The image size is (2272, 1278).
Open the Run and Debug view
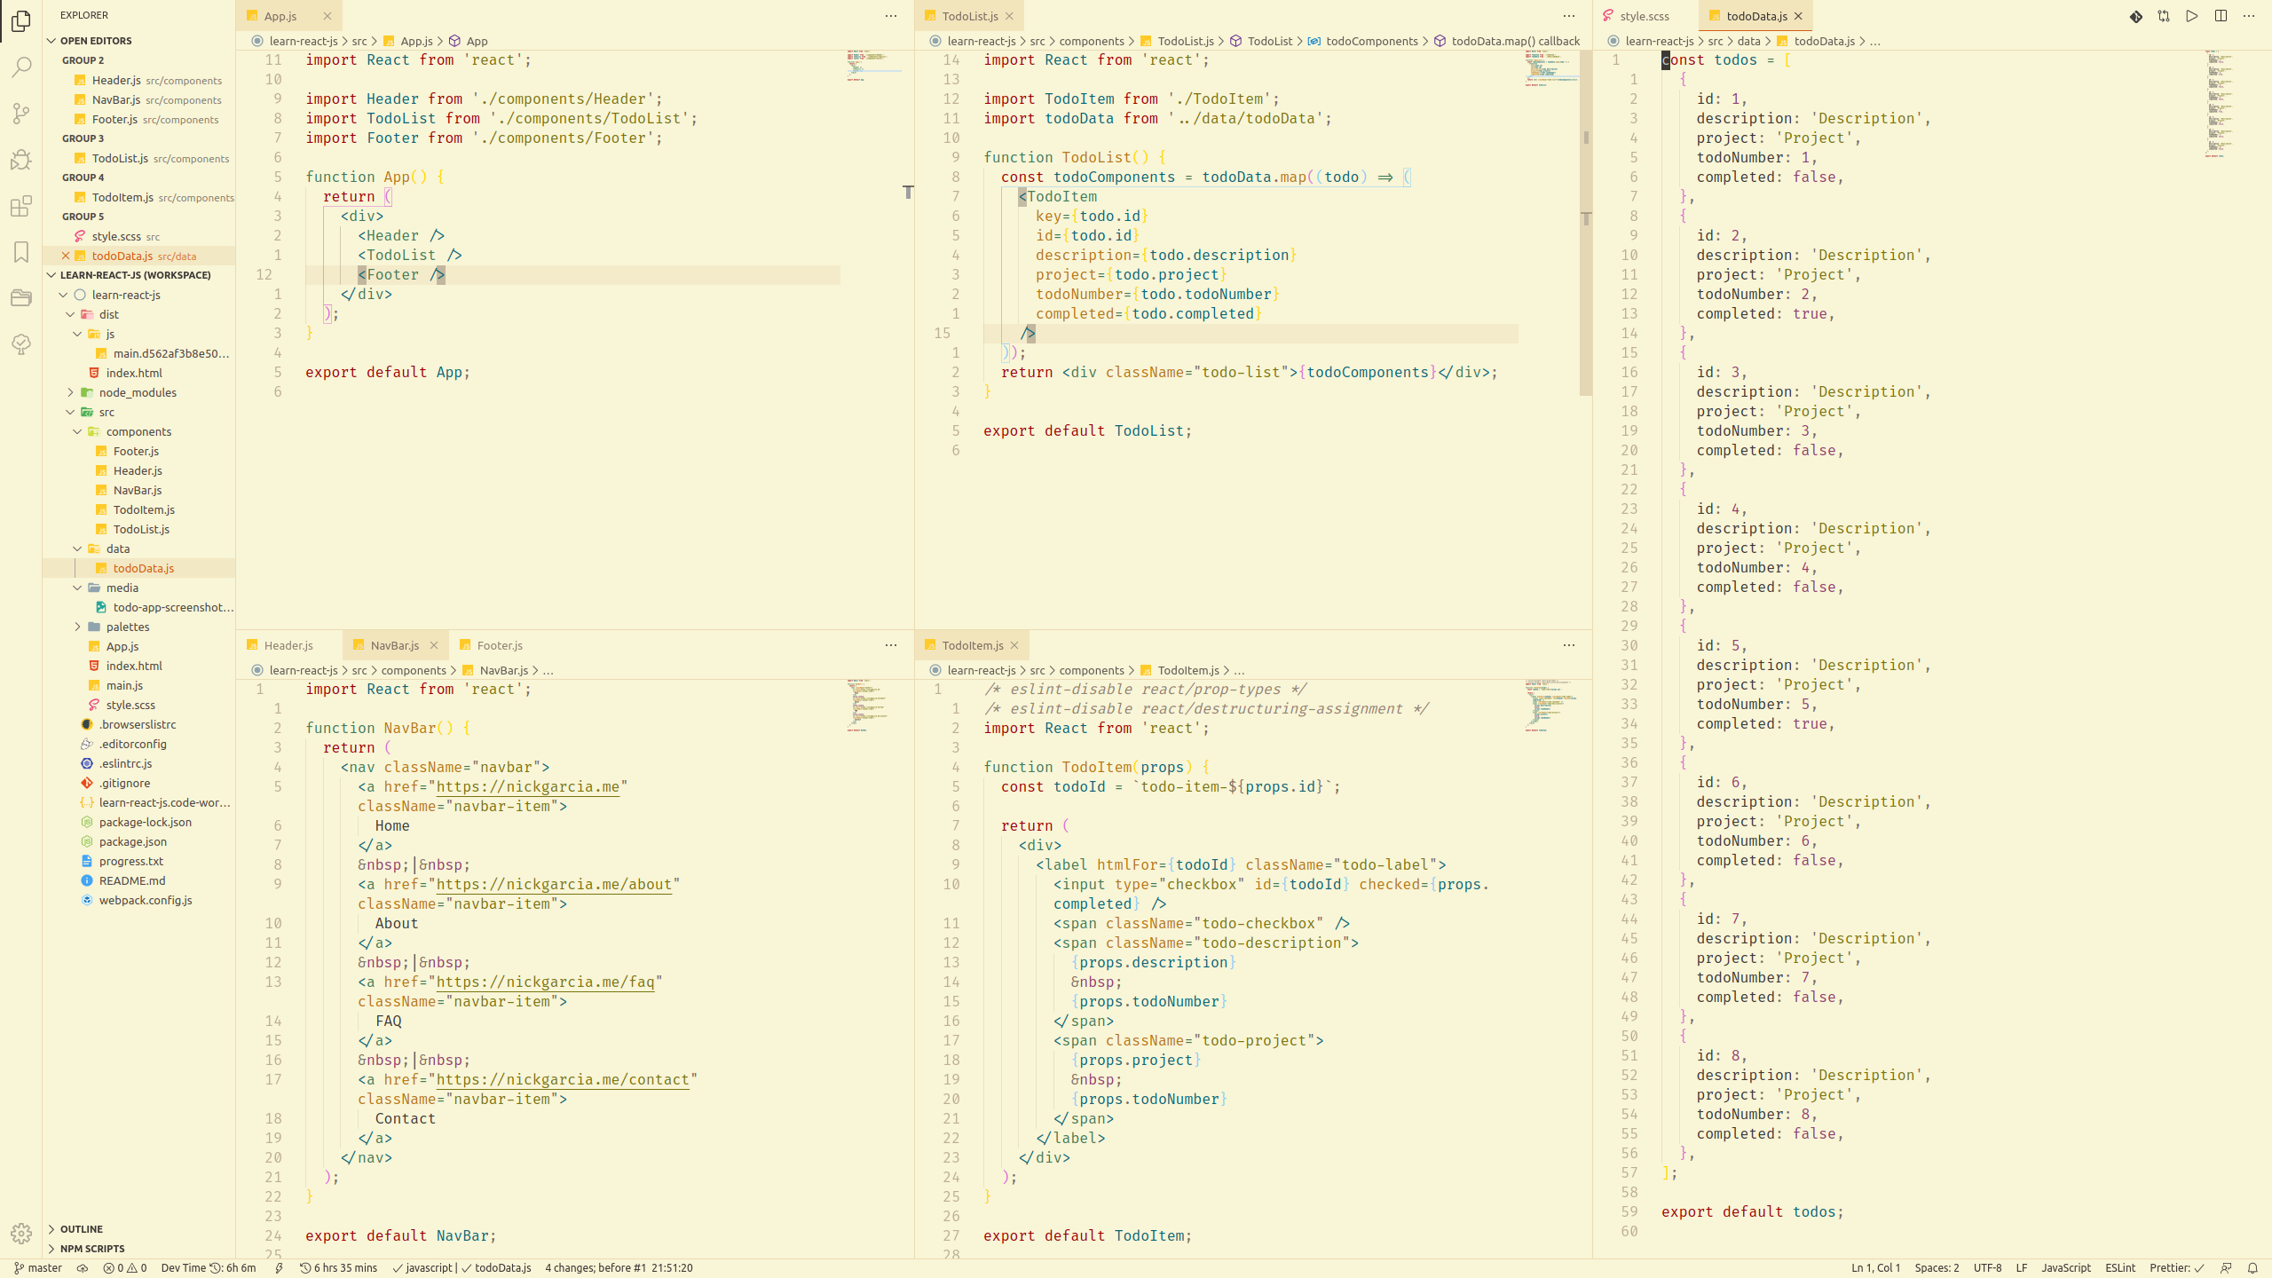pyautogui.click(x=21, y=160)
